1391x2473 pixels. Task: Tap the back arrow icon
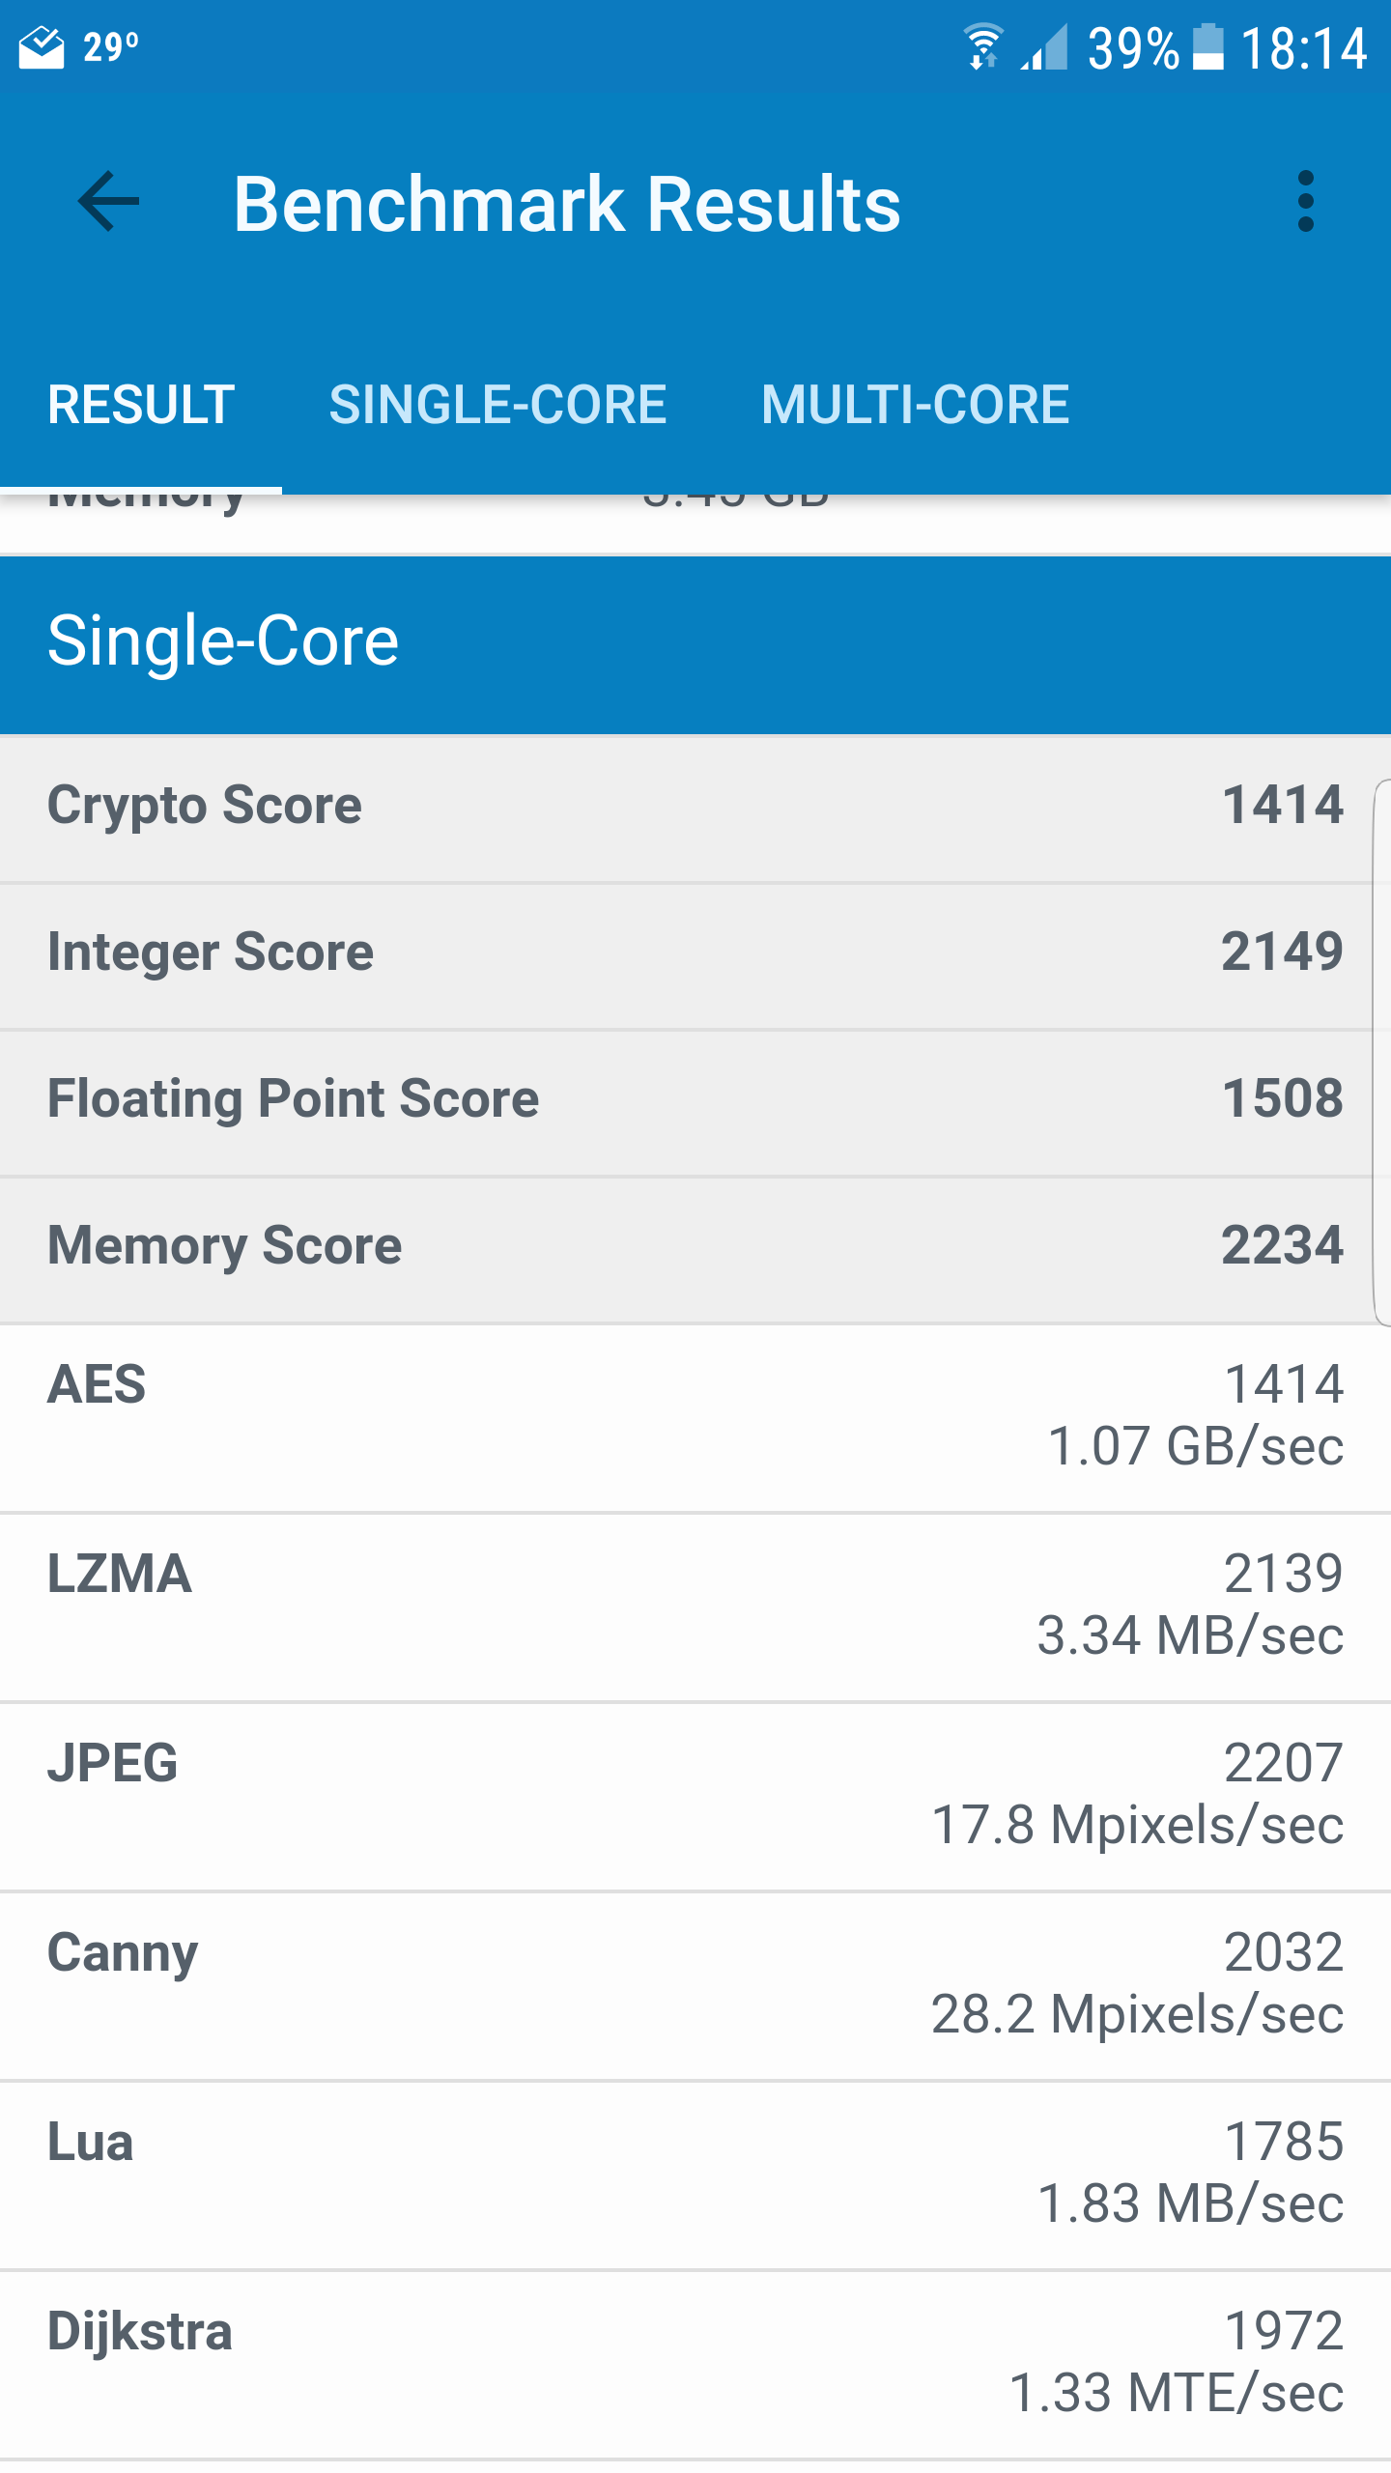point(108,202)
